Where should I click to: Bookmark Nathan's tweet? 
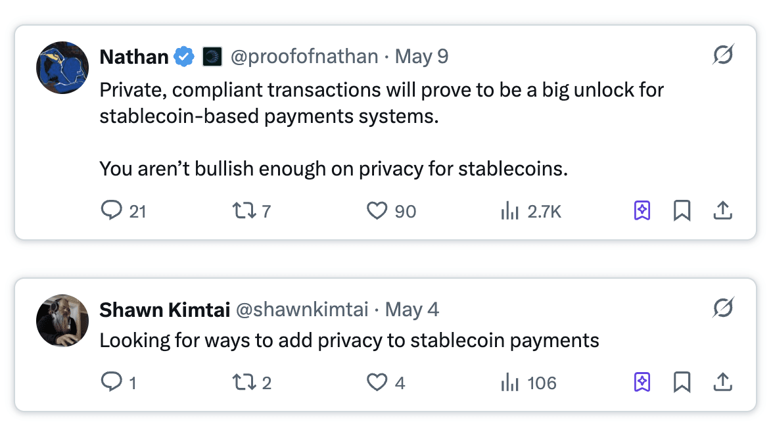pyautogui.click(x=682, y=210)
